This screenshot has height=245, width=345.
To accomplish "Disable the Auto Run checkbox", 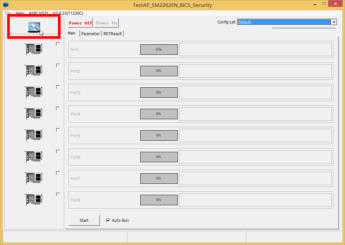I will point(108,221).
